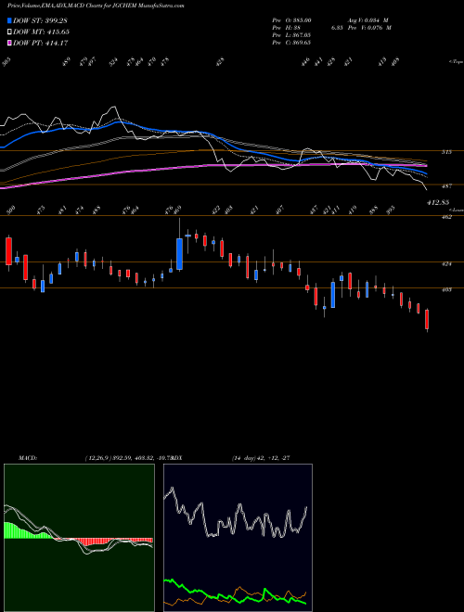Select the DOW MT: 415.65 label

click(41, 32)
